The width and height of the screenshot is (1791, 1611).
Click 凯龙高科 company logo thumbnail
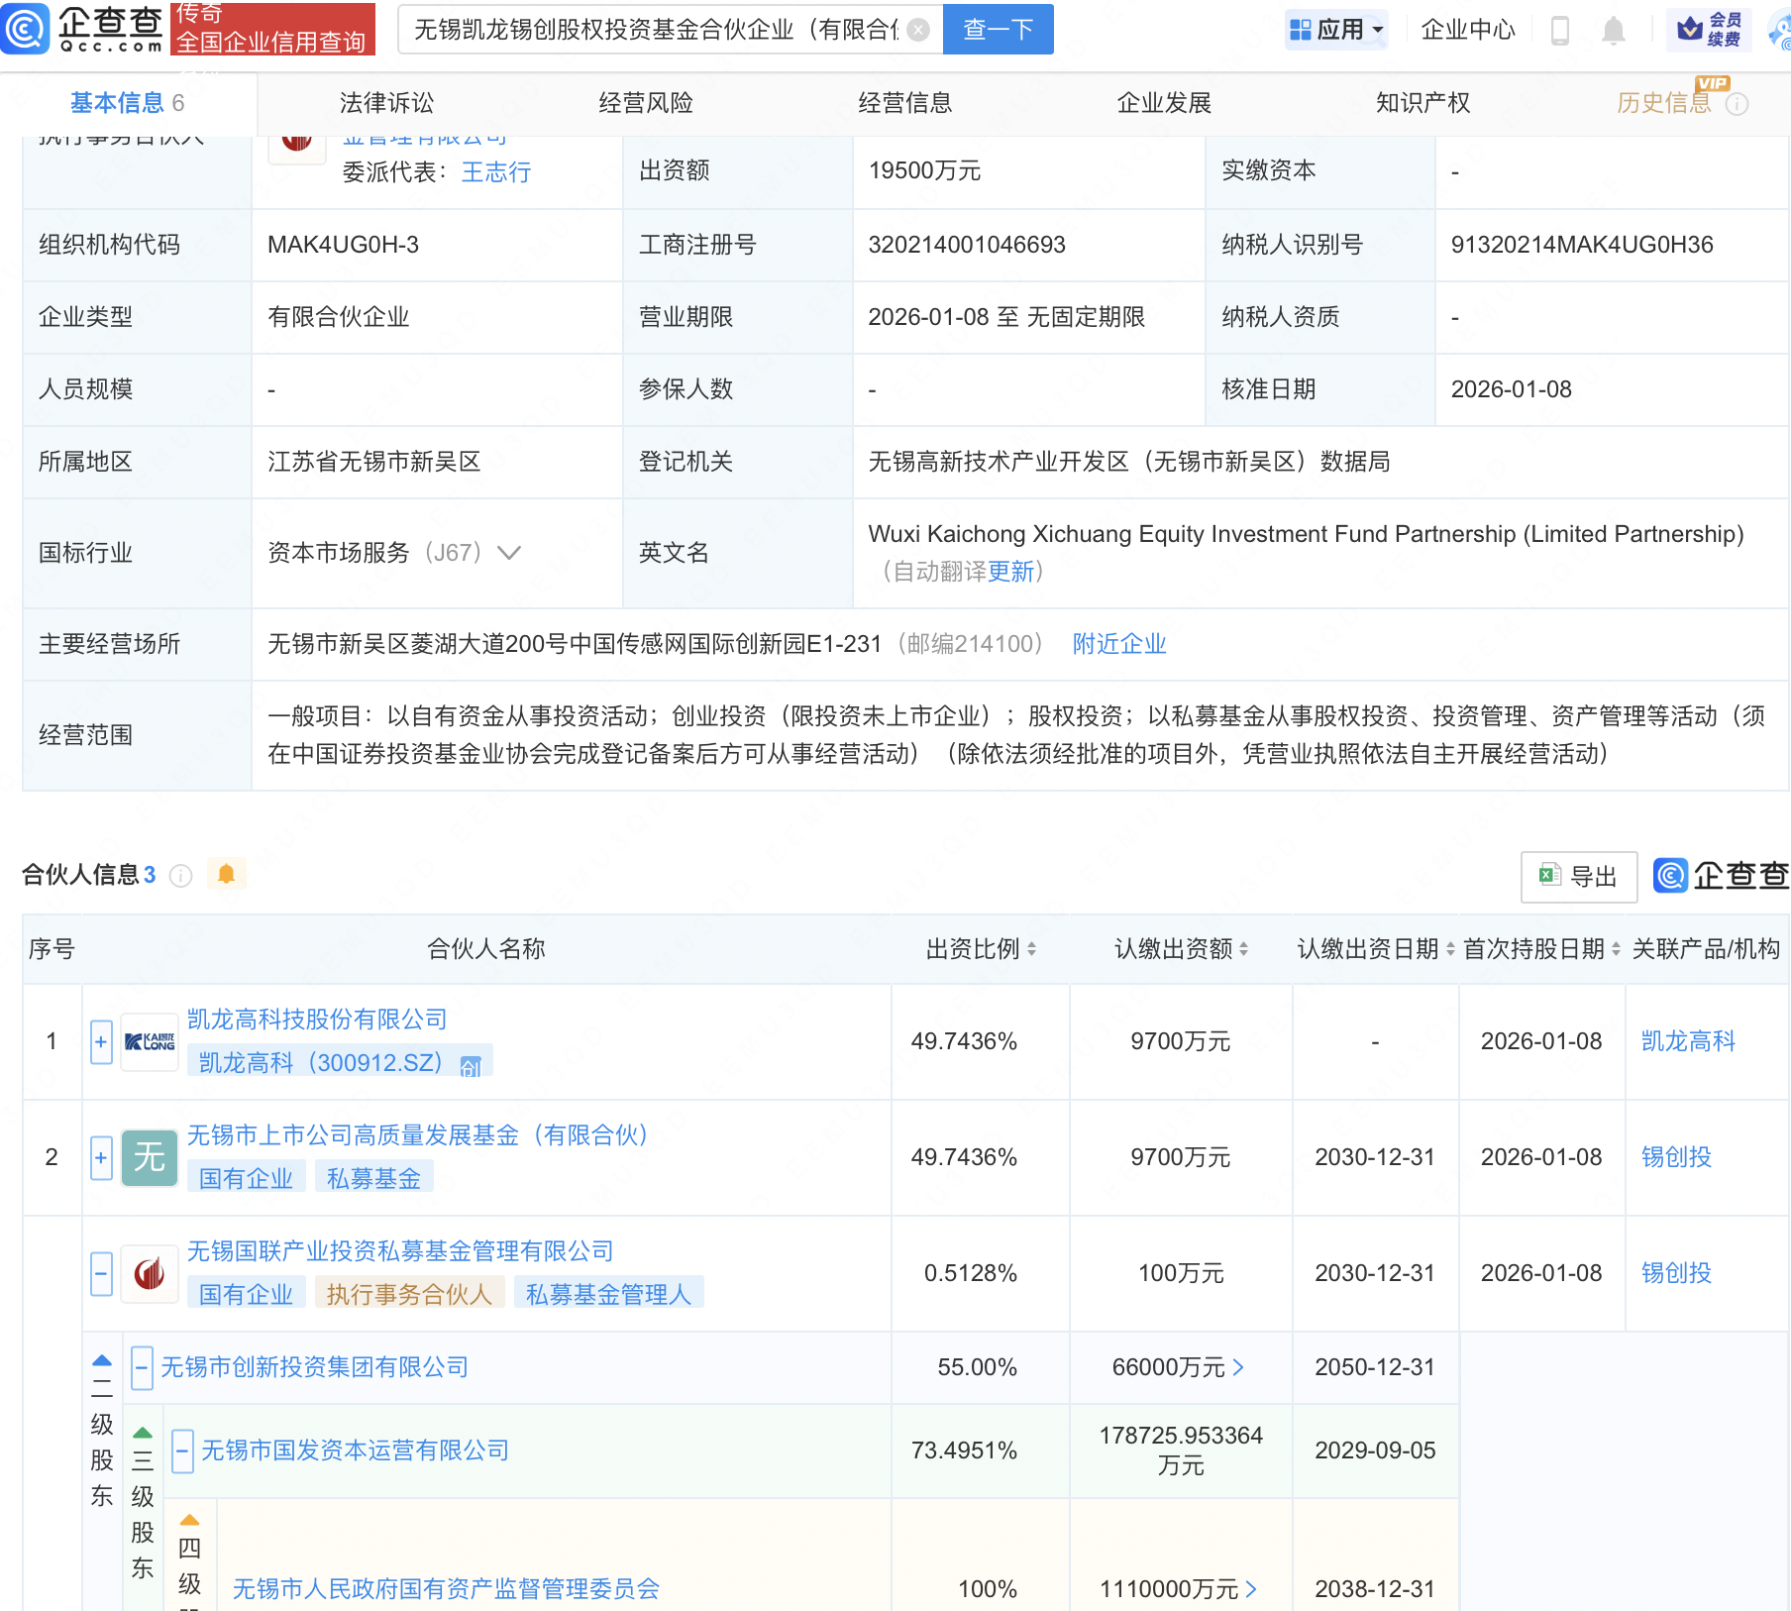tap(148, 1041)
